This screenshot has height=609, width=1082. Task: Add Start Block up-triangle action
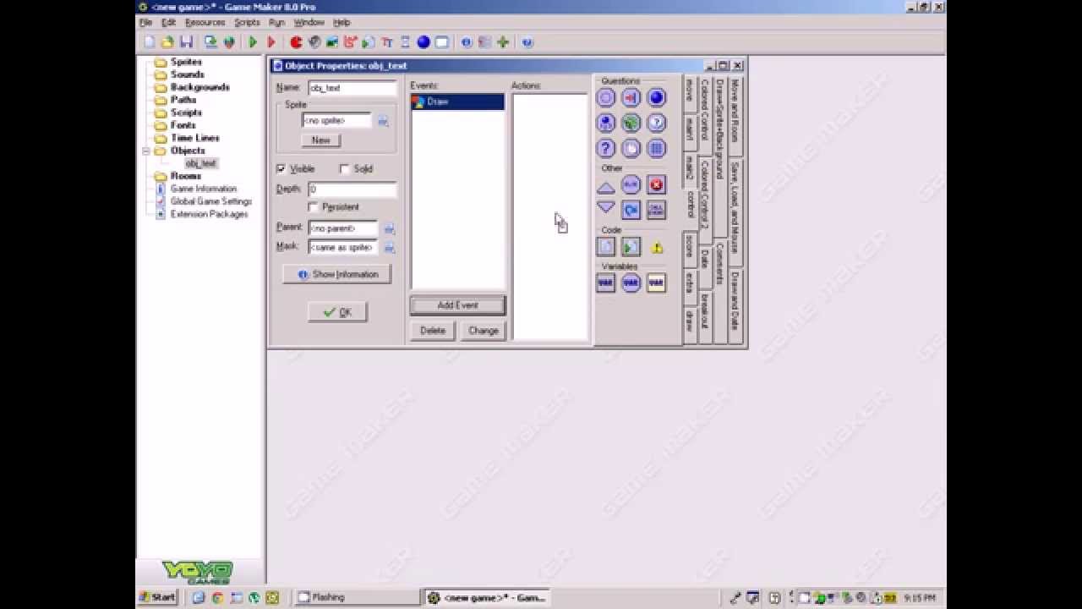click(x=606, y=186)
